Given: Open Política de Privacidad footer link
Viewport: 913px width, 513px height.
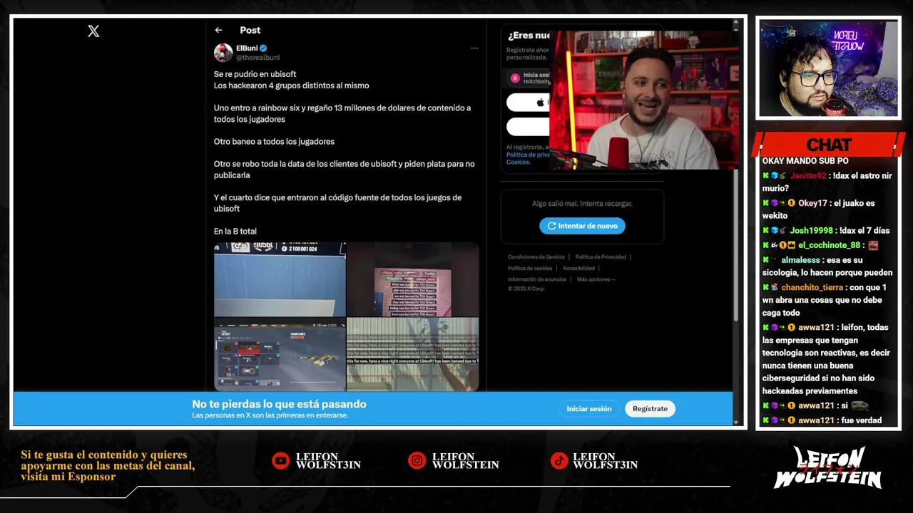Looking at the screenshot, I should (x=601, y=257).
